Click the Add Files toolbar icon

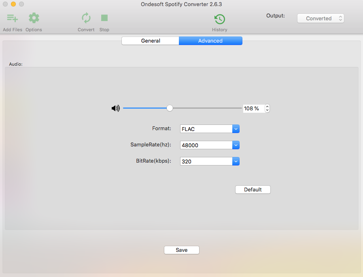[x=13, y=18]
